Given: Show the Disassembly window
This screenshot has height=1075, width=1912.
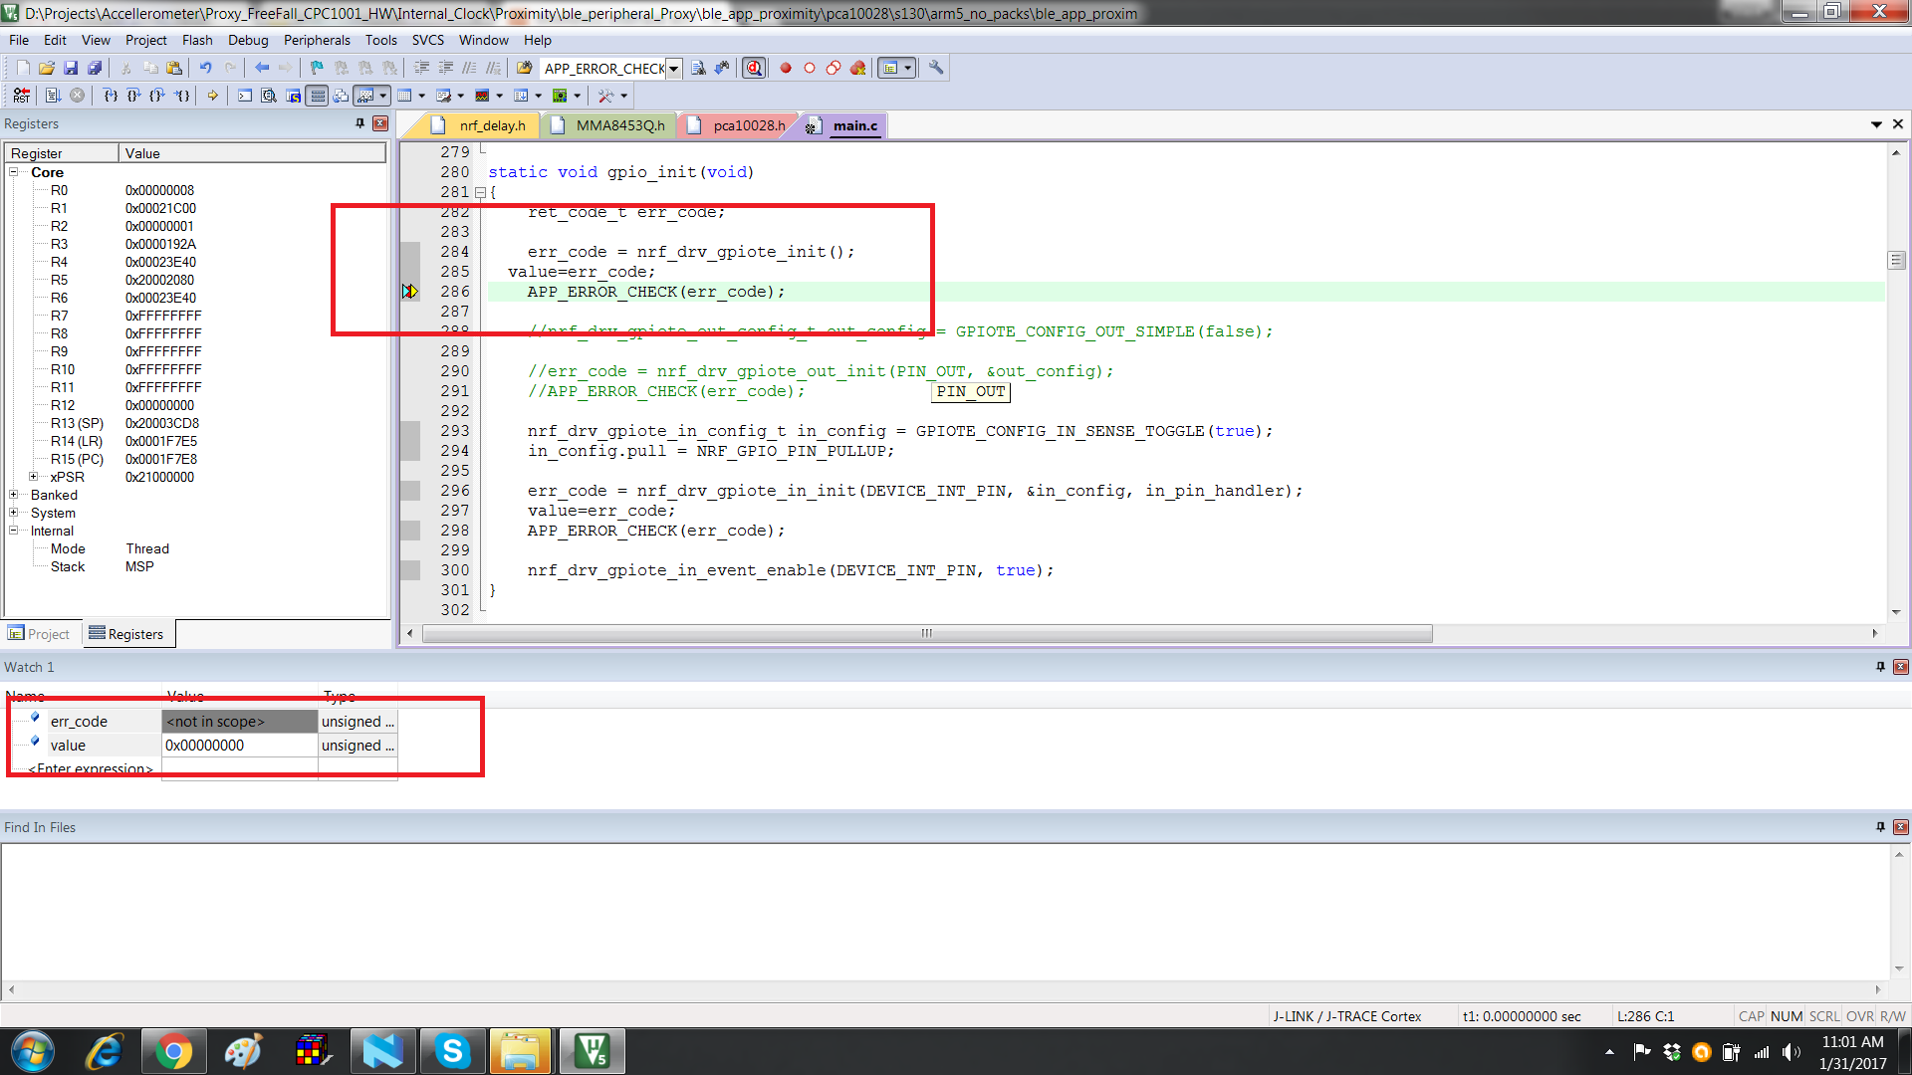Looking at the screenshot, I should (x=269, y=96).
